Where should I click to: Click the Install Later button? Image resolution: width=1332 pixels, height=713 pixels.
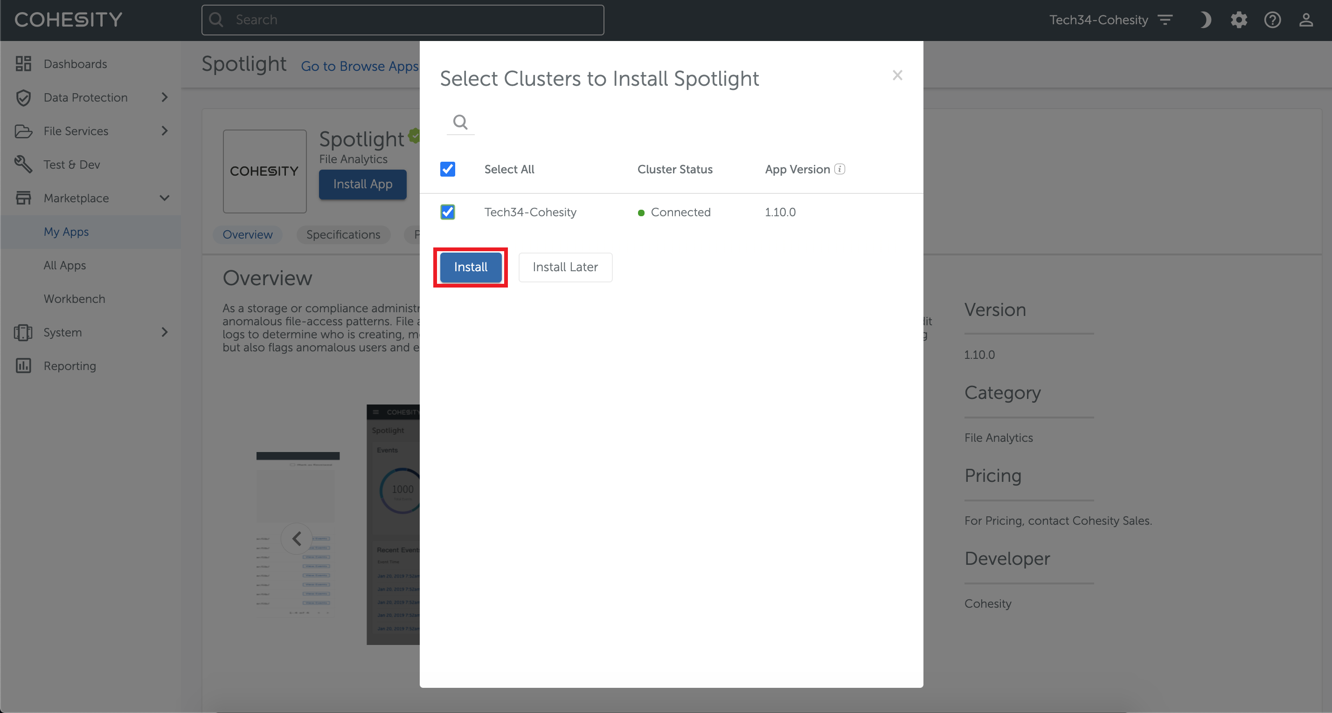point(565,267)
